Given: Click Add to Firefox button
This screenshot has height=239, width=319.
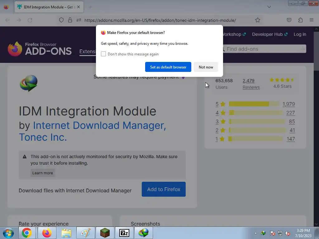Looking at the screenshot, I should pyautogui.click(x=164, y=189).
